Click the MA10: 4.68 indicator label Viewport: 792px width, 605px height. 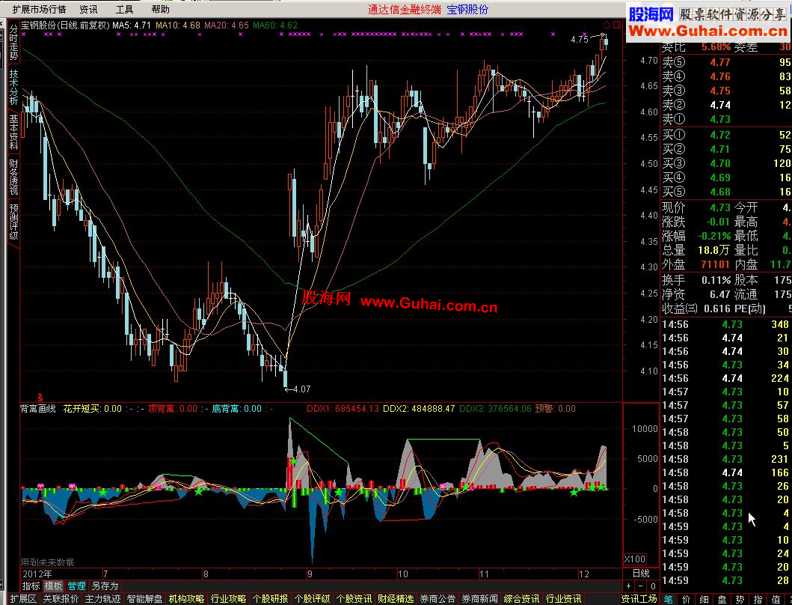tap(178, 25)
